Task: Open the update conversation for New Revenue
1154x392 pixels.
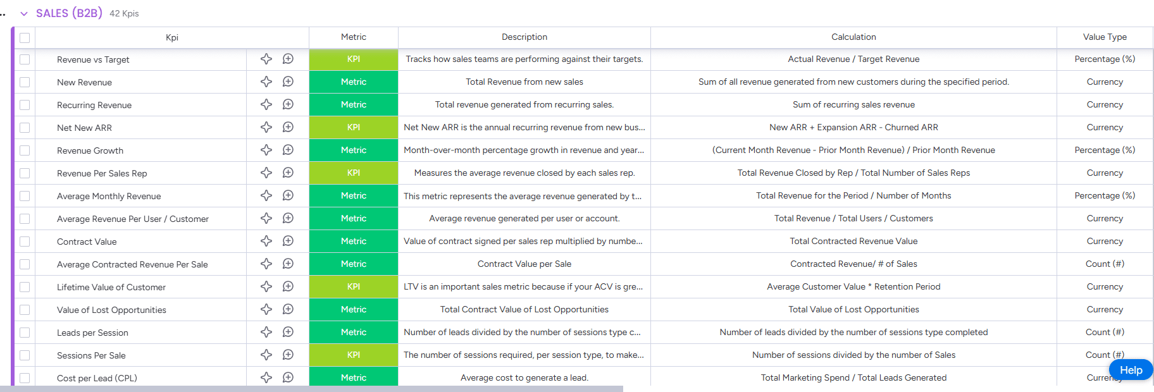Action: (x=288, y=82)
